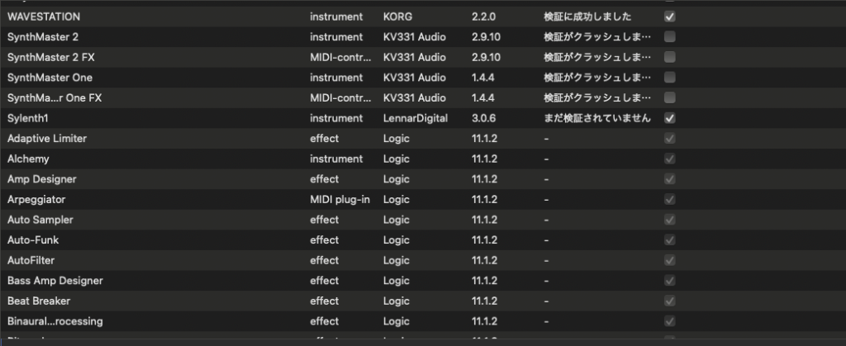Screen dimensions: 846x346
Task: Enable the SynthMaster One FX checkbox
Action: pyautogui.click(x=669, y=97)
